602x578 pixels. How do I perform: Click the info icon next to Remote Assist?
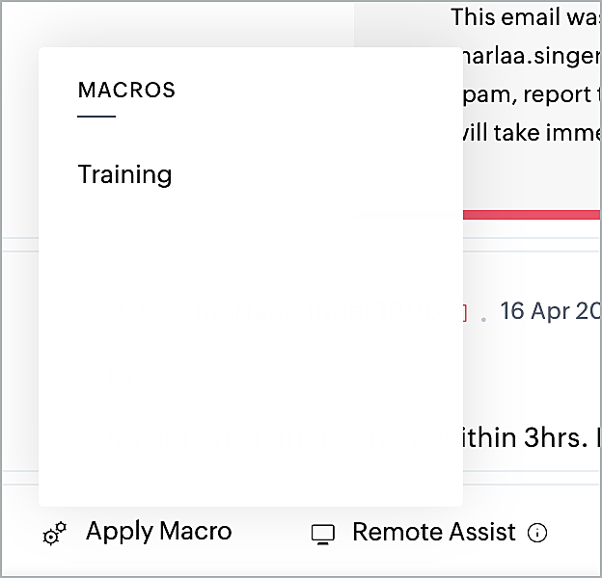(538, 533)
